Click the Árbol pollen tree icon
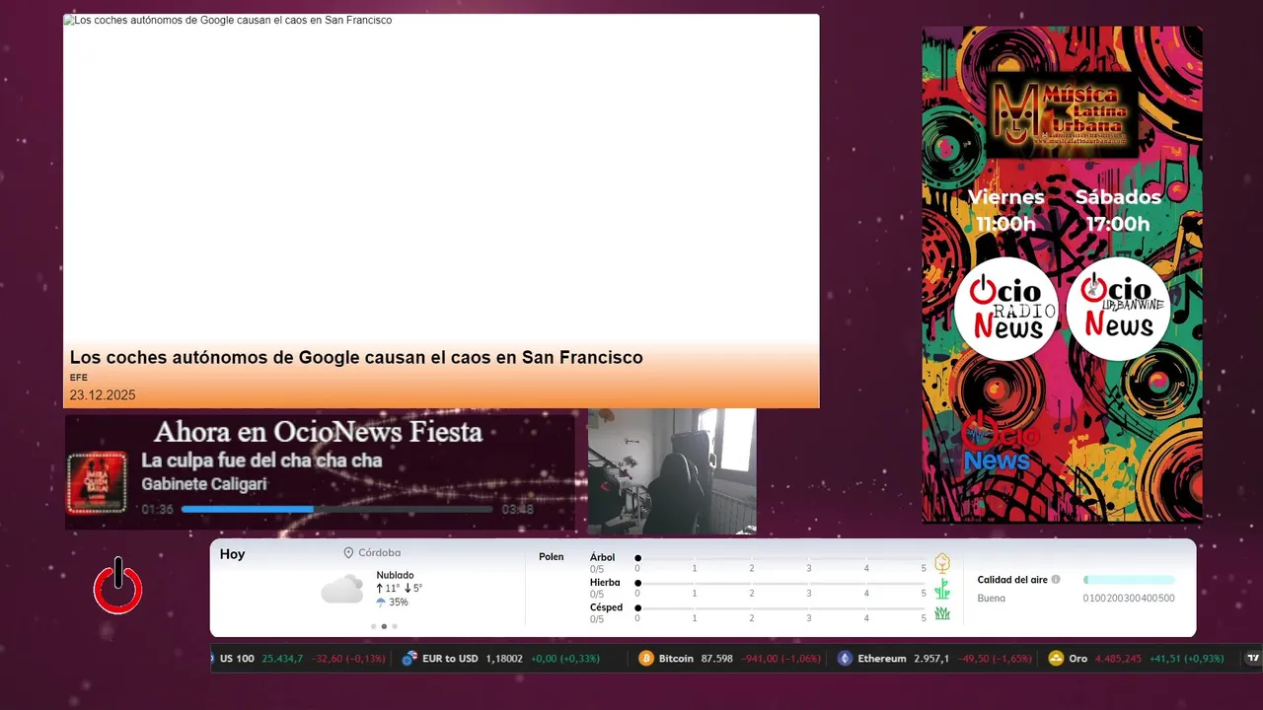The width and height of the screenshot is (1263, 710). coord(942,563)
